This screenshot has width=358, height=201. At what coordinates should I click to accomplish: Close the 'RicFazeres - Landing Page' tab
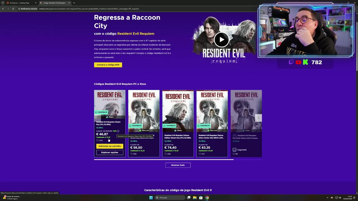36,3
